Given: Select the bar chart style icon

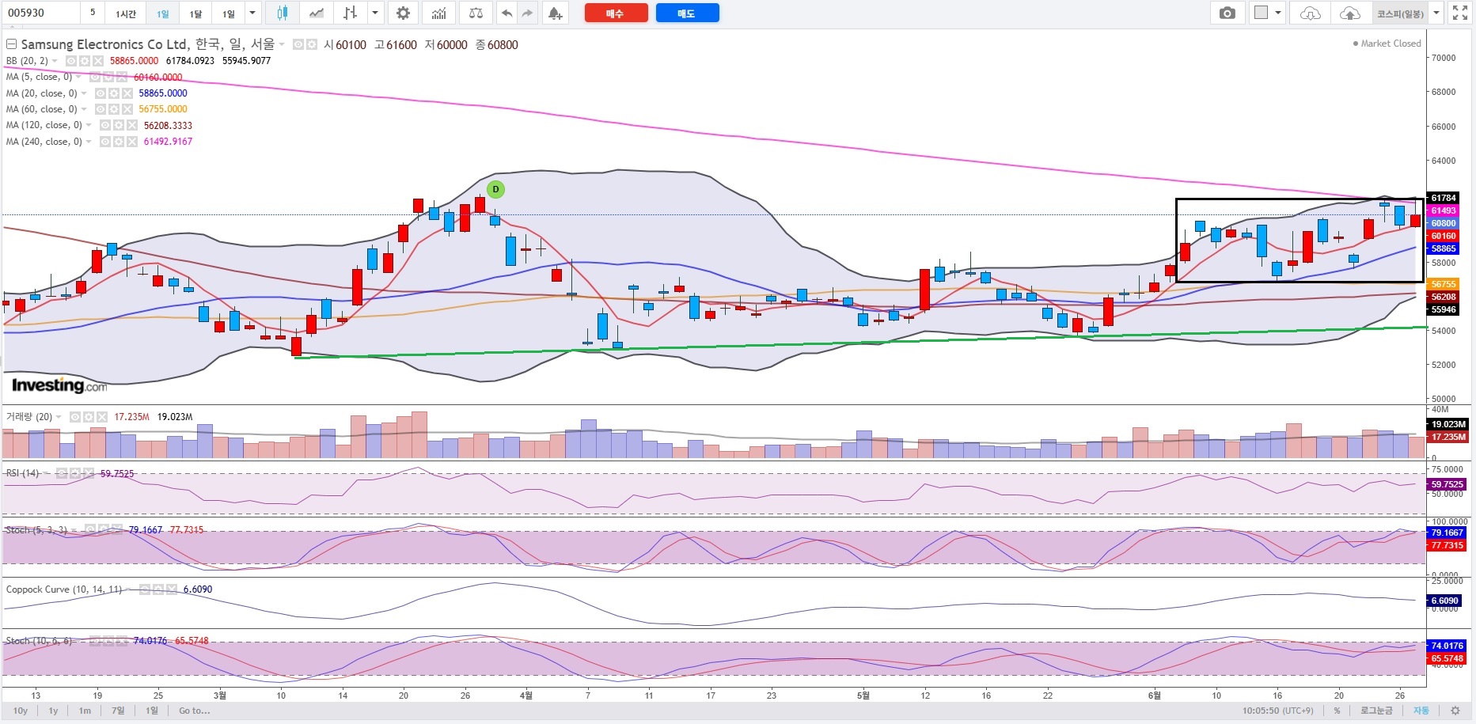Looking at the screenshot, I should [x=350, y=13].
